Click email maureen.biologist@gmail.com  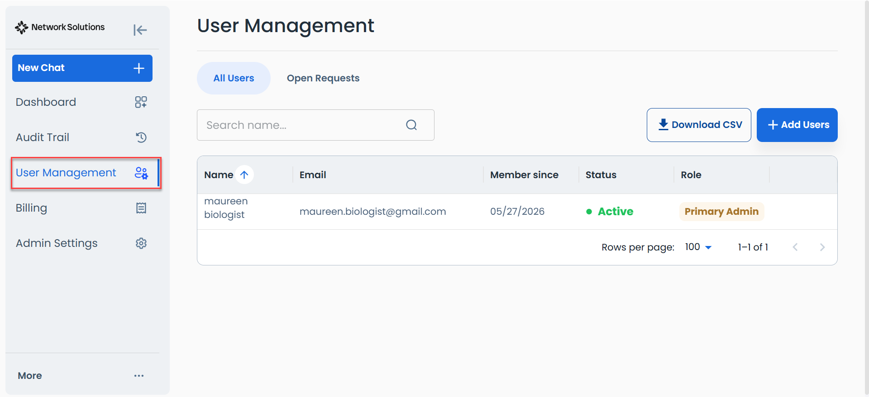click(373, 212)
